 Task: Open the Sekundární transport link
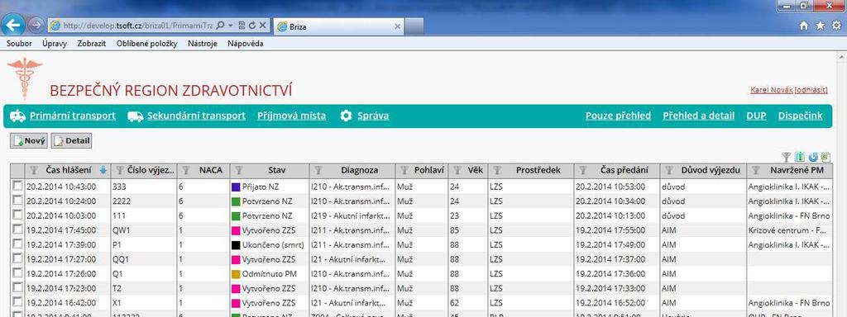pos(196,116)
